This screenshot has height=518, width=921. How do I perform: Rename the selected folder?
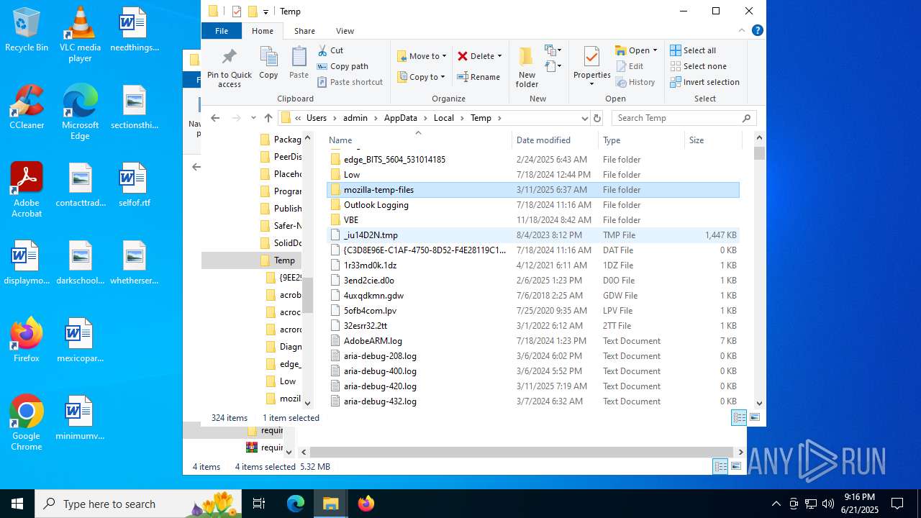coord(478,77)
